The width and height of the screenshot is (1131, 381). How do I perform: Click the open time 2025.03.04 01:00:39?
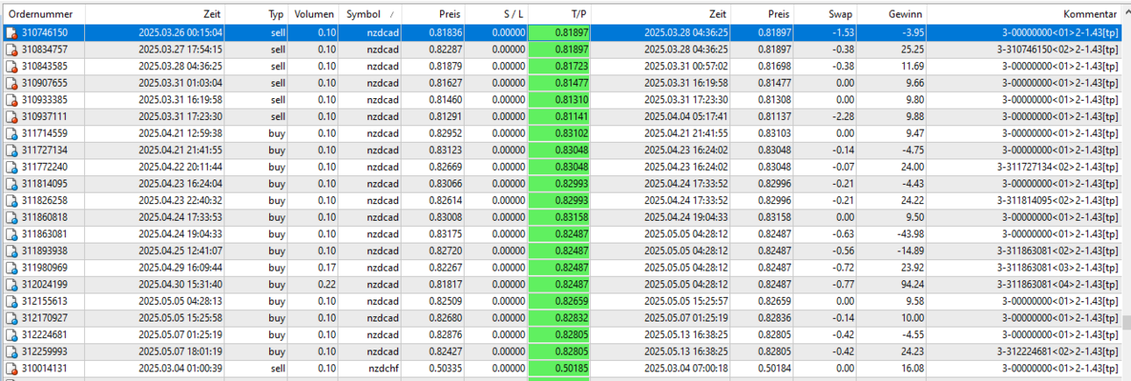(181, 368)
